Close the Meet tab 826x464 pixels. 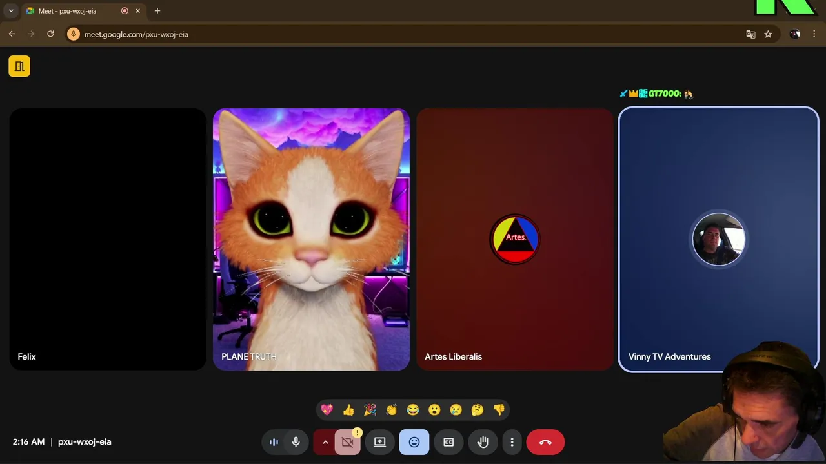[137, 11]
